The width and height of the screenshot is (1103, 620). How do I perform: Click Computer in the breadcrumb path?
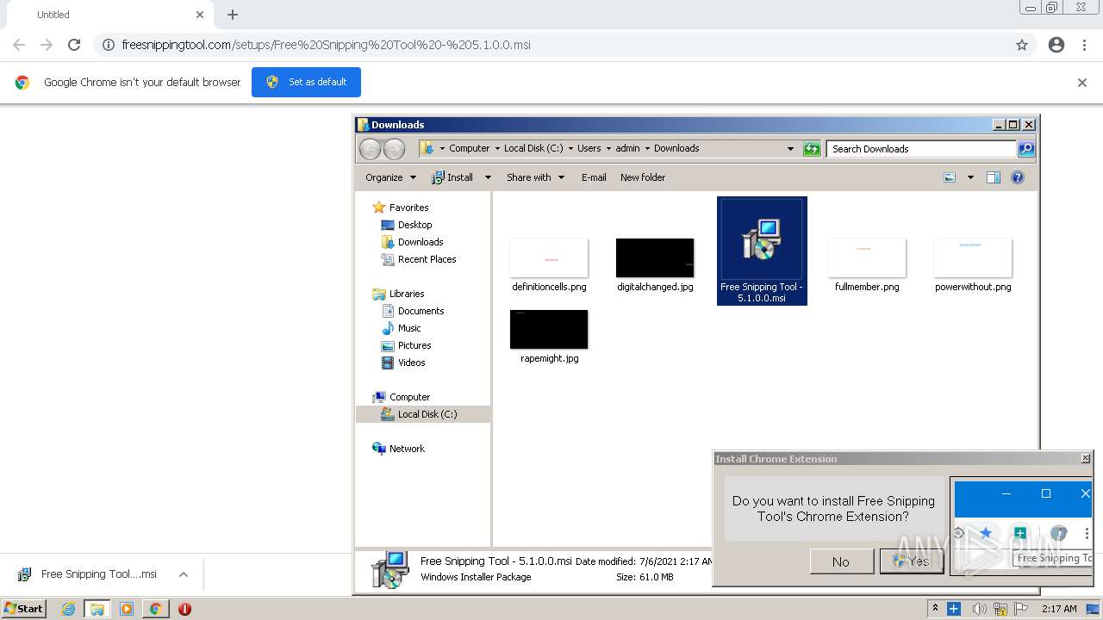(x=469, y=148)
